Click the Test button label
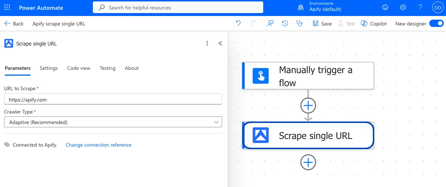 [351, 24]
